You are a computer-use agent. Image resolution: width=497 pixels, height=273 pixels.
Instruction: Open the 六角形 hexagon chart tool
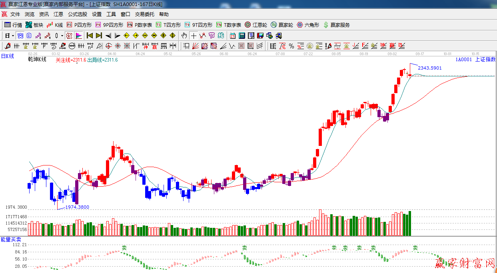(308, 25)
